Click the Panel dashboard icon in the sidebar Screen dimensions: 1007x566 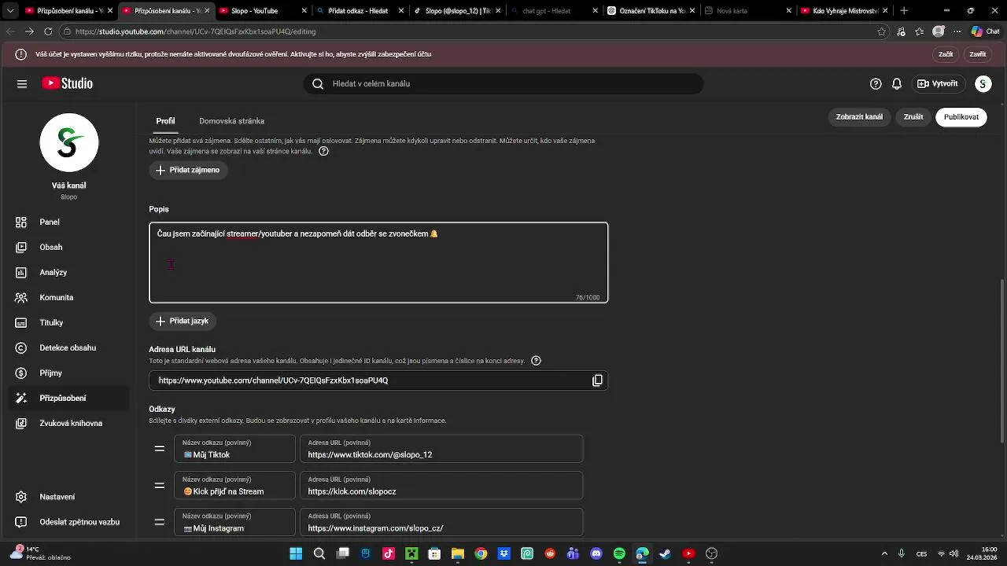pos(22,222)
